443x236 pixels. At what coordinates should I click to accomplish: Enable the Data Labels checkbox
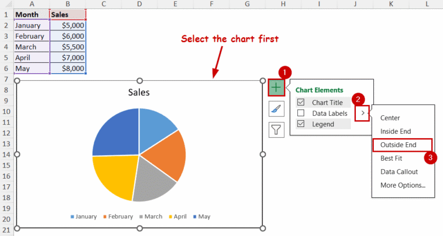[301, 114]
